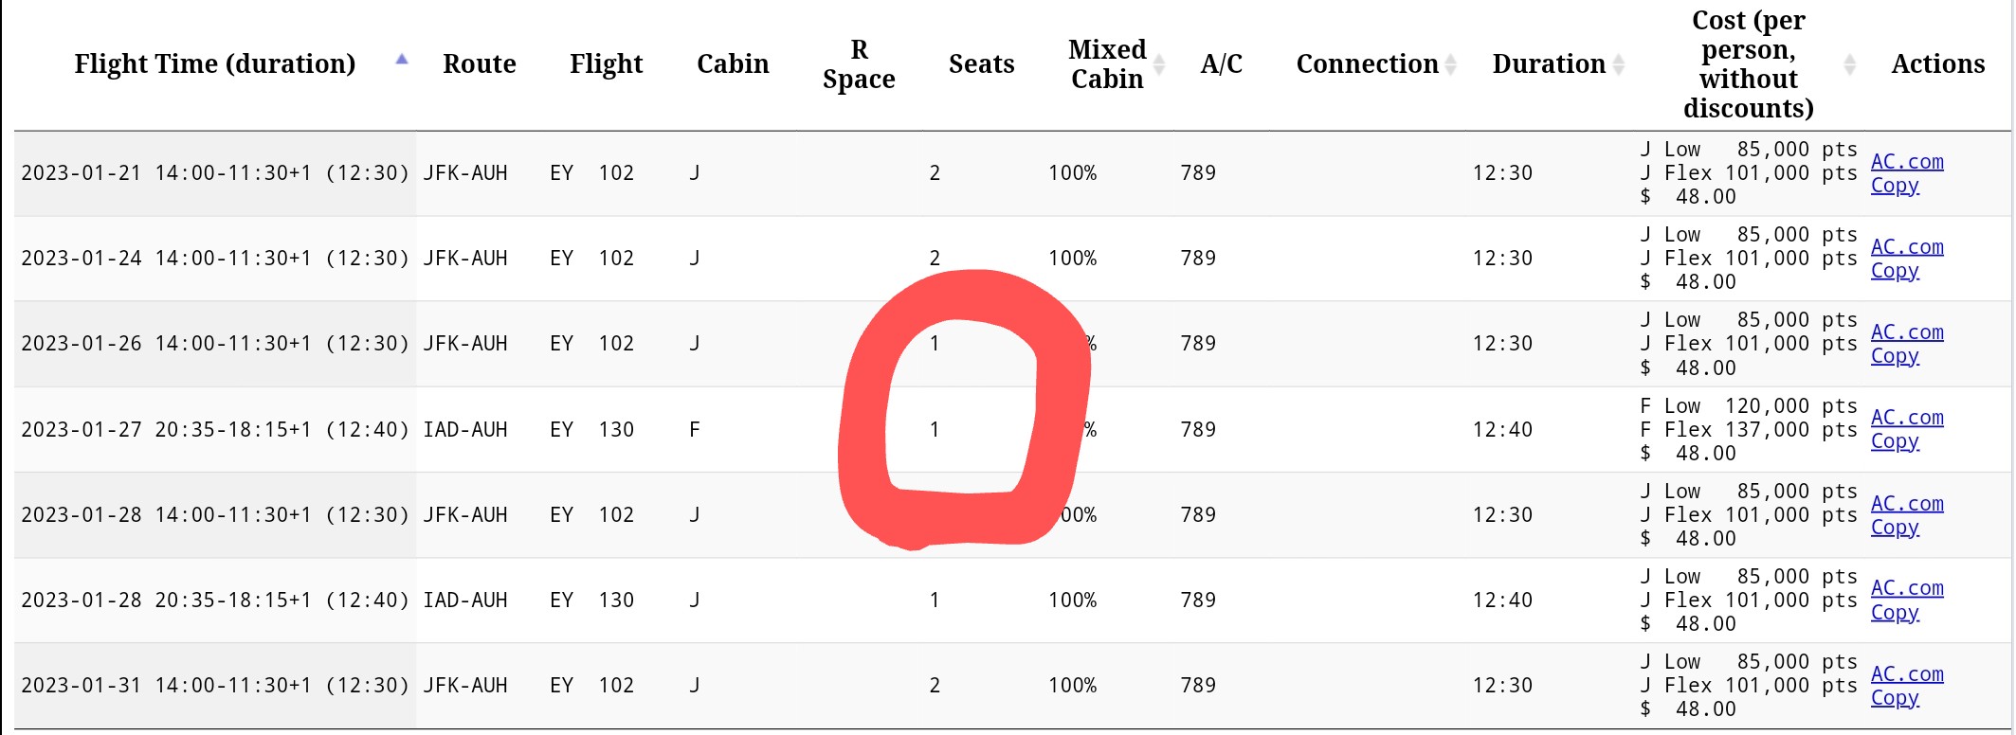Open AC.com for 2023-01-27 EY 130 flight
This screenshot has height=735, width=2016.
point(1907,418)
